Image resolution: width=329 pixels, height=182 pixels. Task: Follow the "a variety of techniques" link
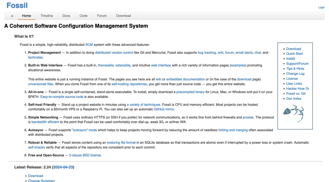pyautogui.click(x=143, y=105)
